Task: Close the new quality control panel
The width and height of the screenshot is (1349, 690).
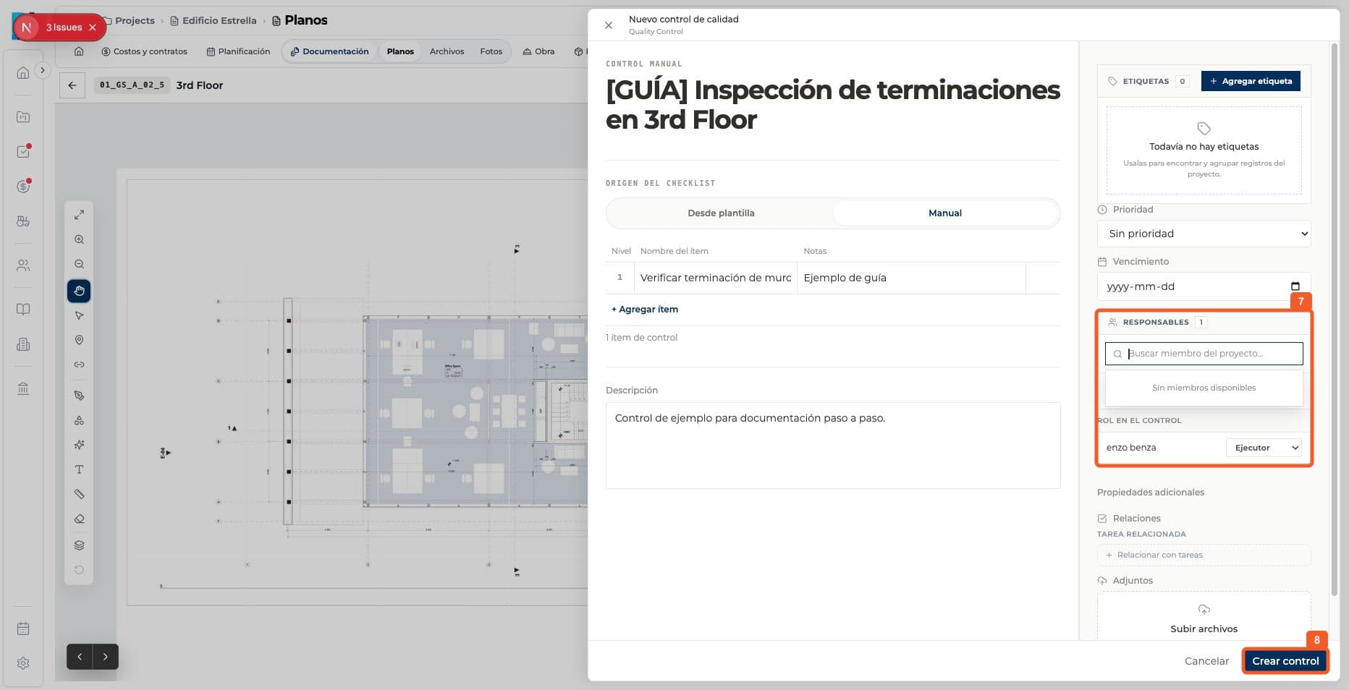Action: [x=609, y=25]
